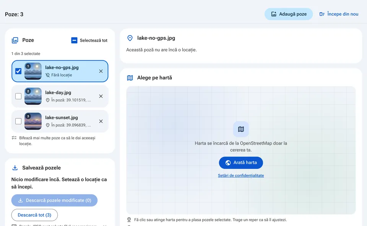Viewport: 367px width, 226px height.
Task: Click the pin icon under lake-sunset.jpg
Action: click(x=47, y=125)
